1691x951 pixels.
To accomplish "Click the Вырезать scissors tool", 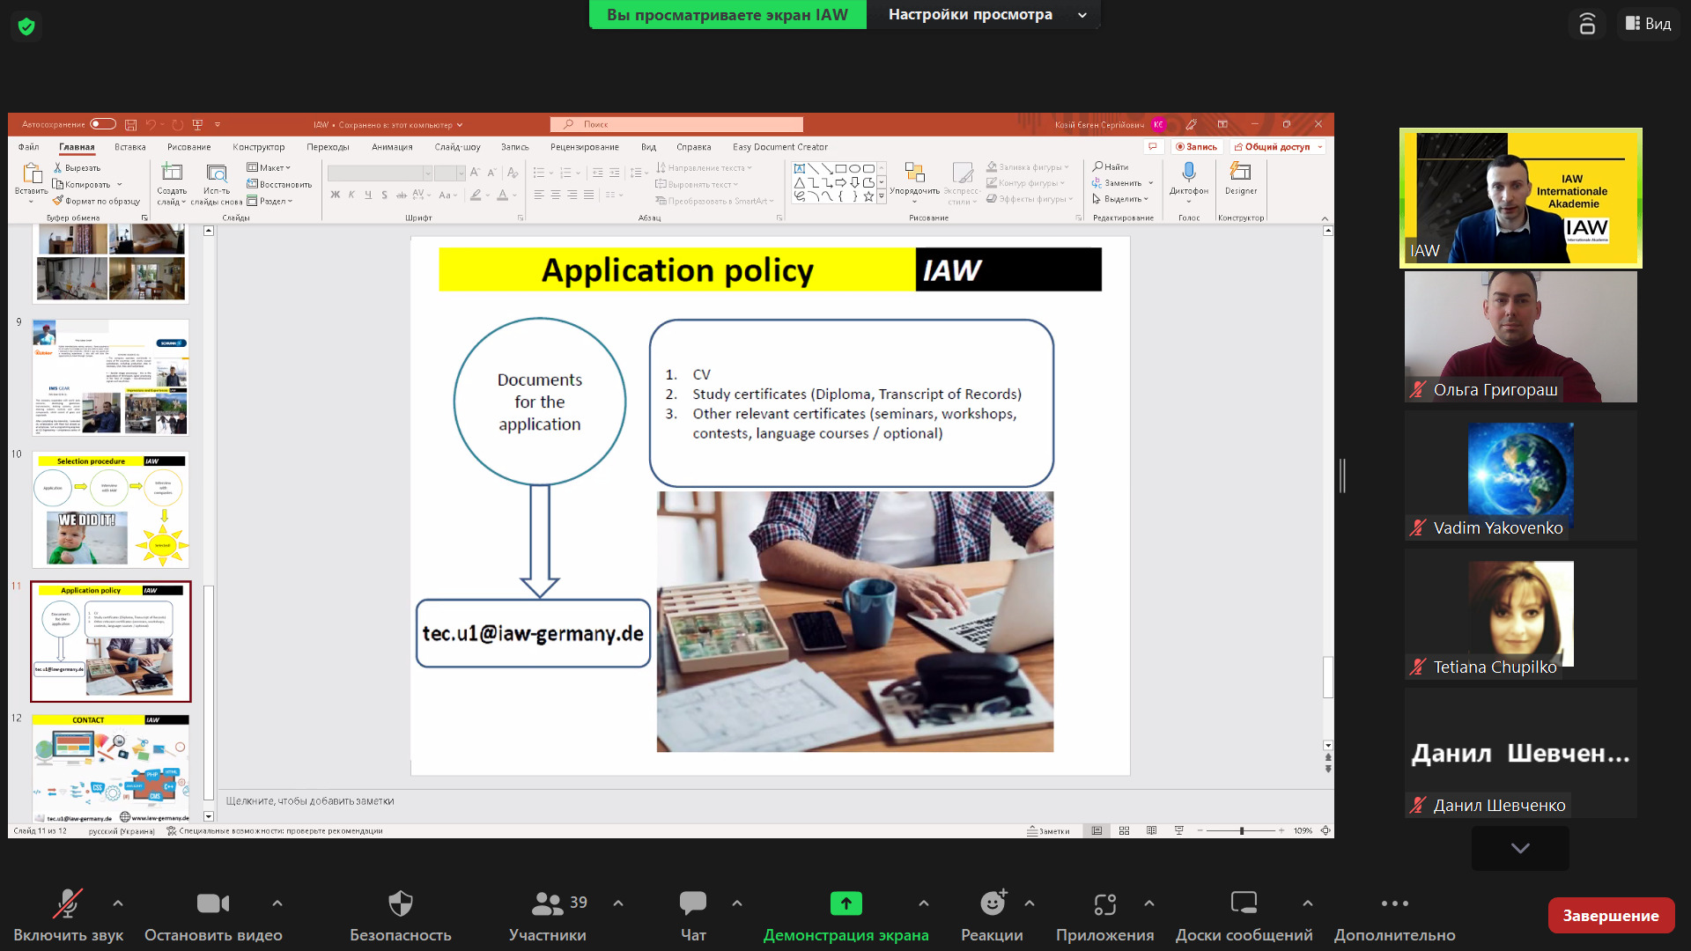I will click(x=77, y=167).
